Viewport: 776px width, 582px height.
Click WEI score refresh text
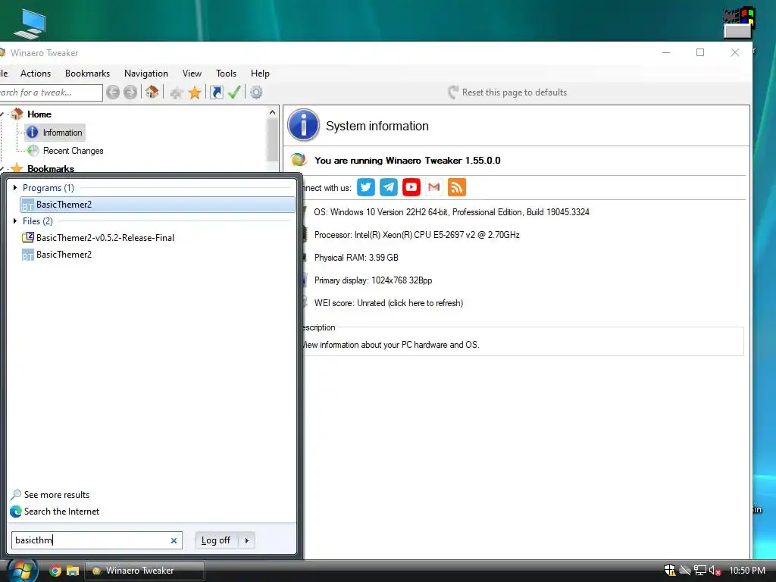pyautogui.click(x=389, y=303)
